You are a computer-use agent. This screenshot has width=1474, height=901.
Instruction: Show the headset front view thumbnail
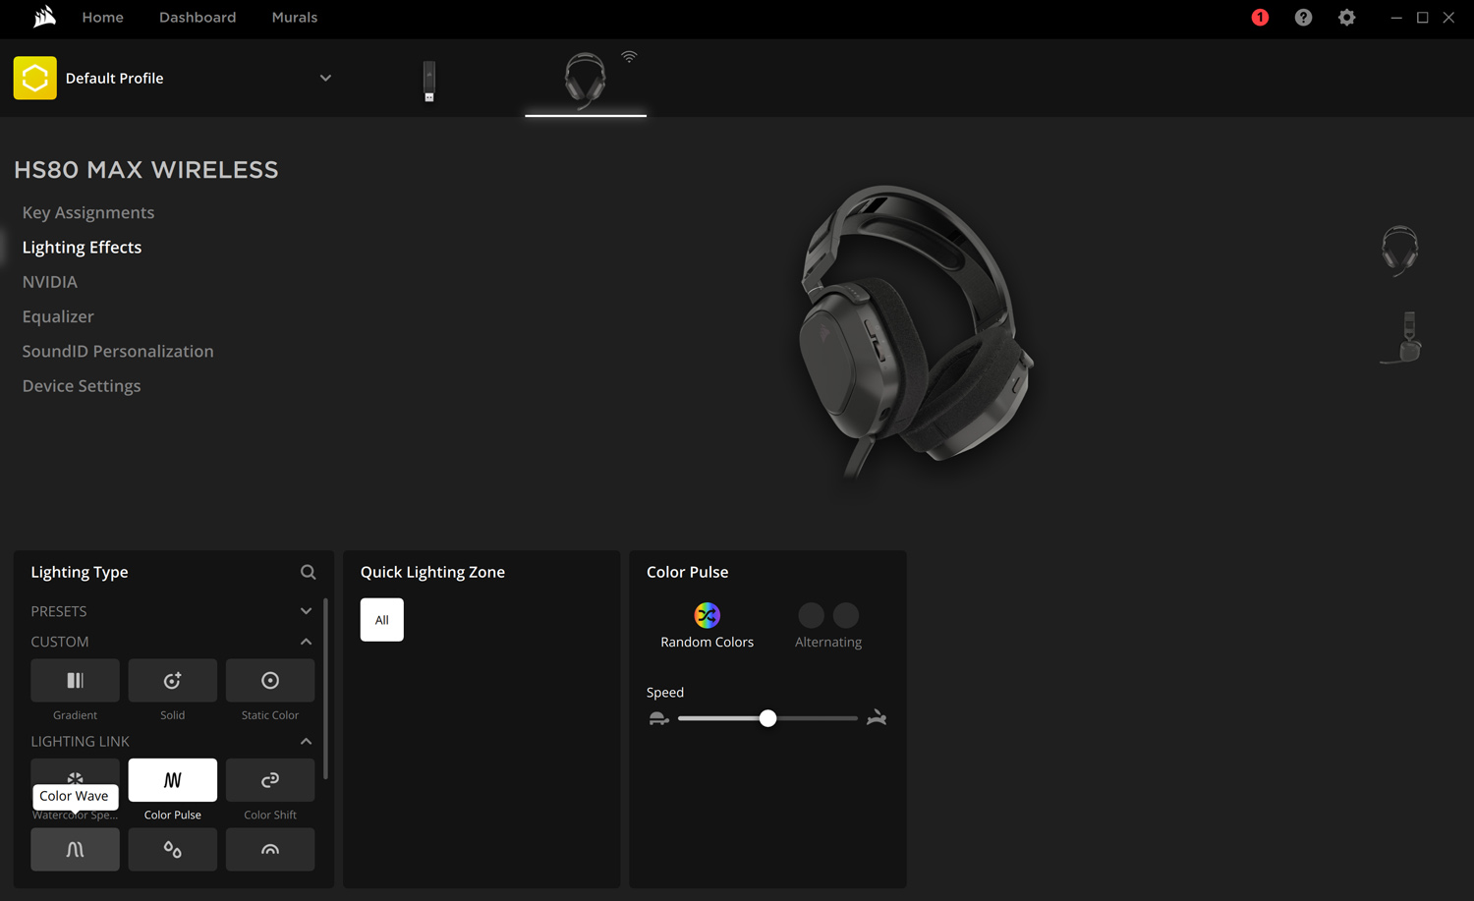(x=1399, y=251)
